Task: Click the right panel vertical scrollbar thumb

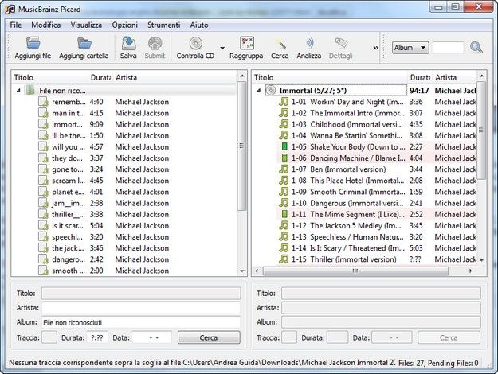Action: (x=482, y=130)
